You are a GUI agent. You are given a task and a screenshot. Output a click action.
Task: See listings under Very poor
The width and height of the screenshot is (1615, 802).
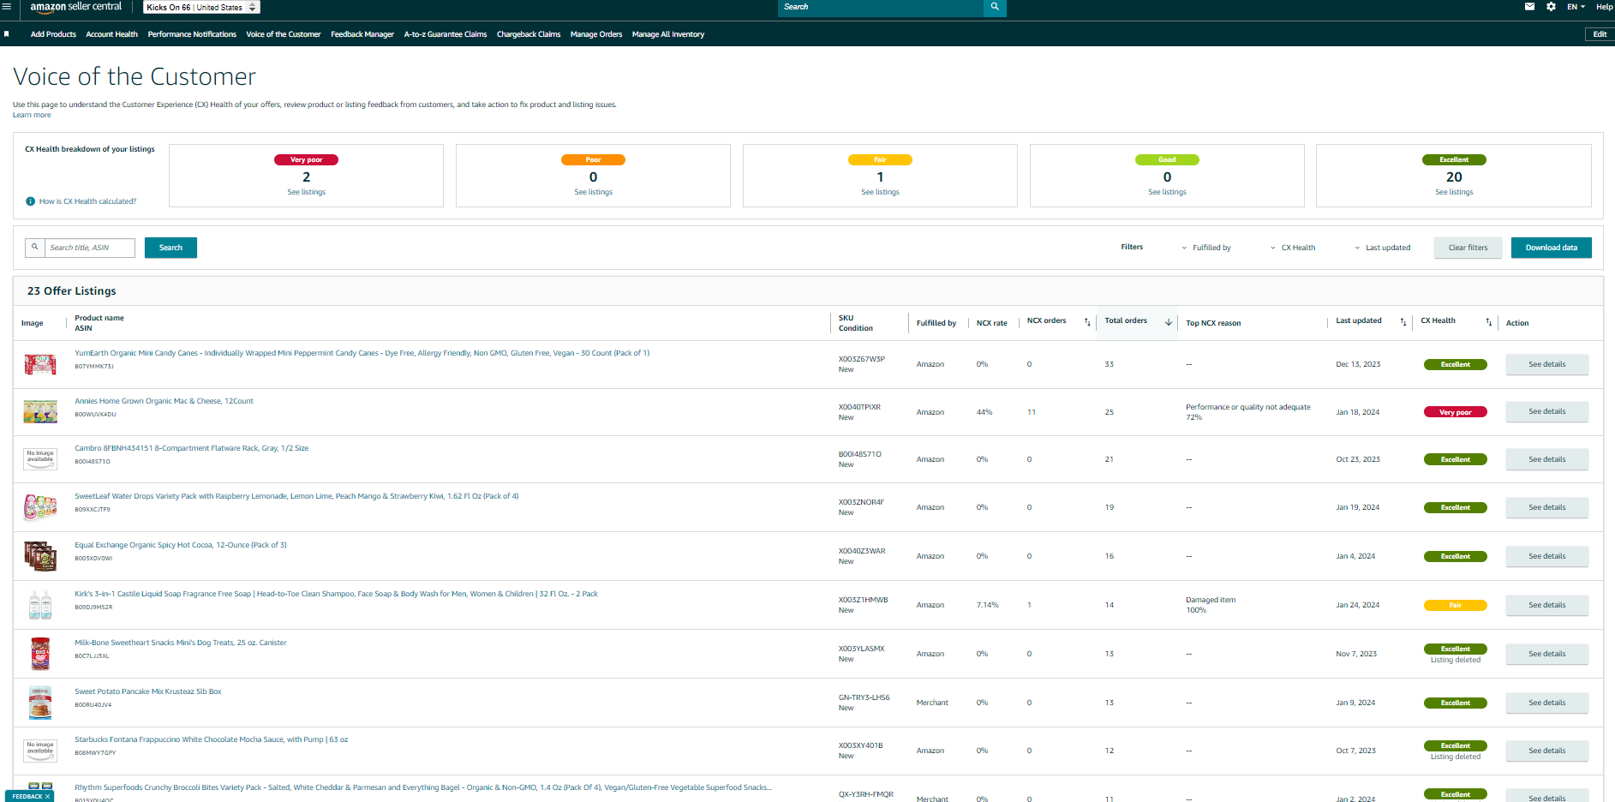point(306,192)
